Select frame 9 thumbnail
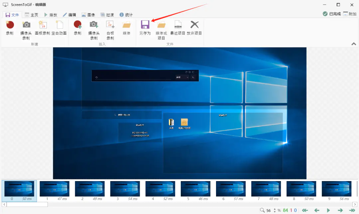 (336, 191)
